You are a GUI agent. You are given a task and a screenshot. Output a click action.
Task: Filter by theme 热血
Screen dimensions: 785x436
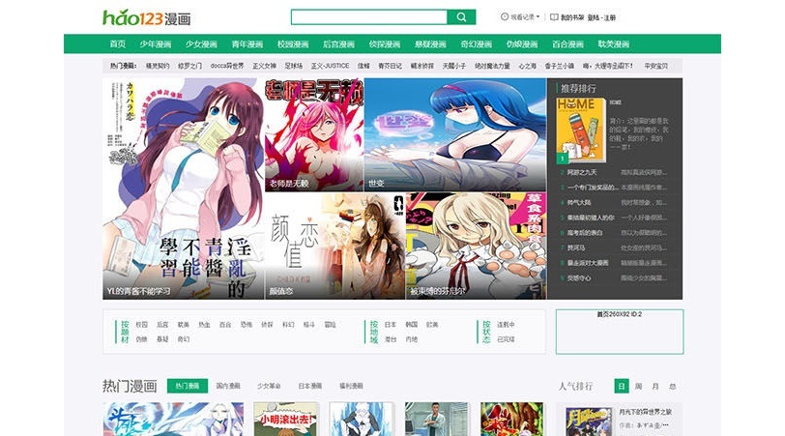(x=204, y=325)
